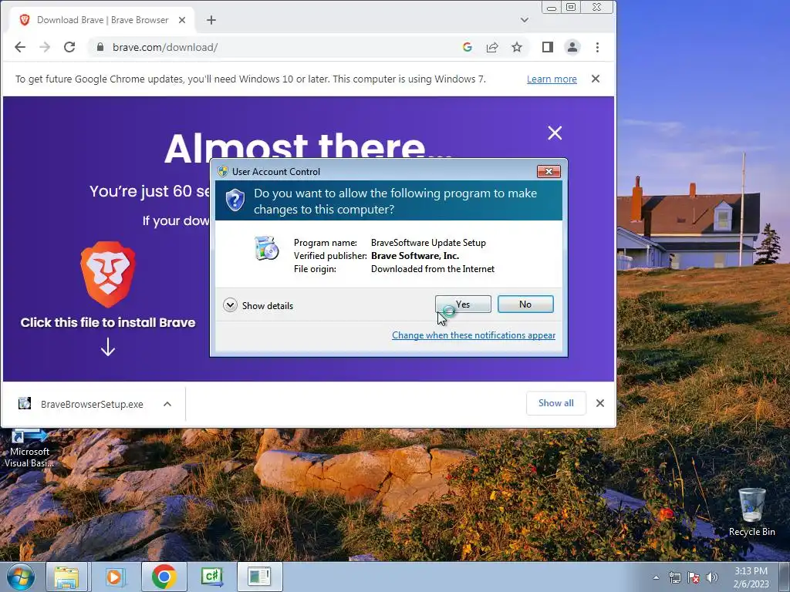Dismiss the Chrome Windows 7 update notice

[596, 79]
